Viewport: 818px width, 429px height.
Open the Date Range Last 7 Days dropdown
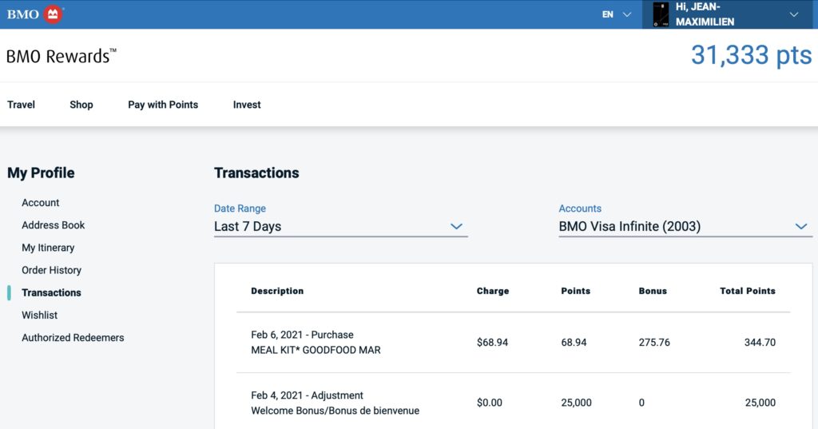(x=340, y=227)
